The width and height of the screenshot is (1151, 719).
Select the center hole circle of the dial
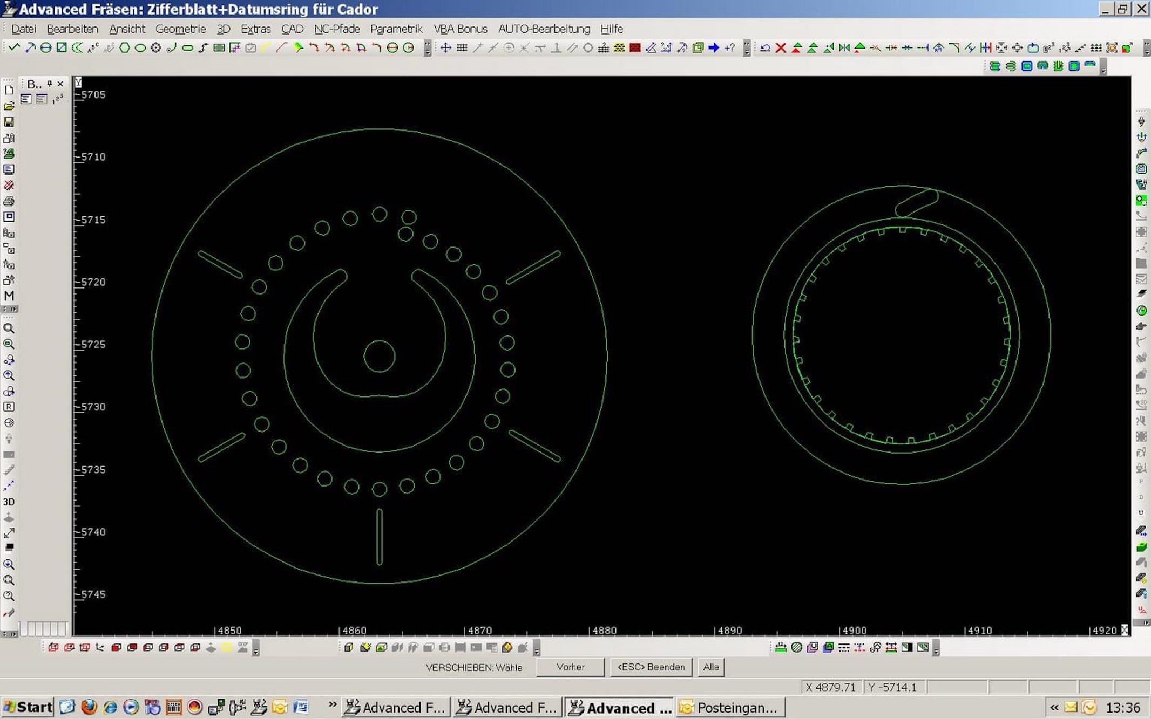(x=380, y=357)
